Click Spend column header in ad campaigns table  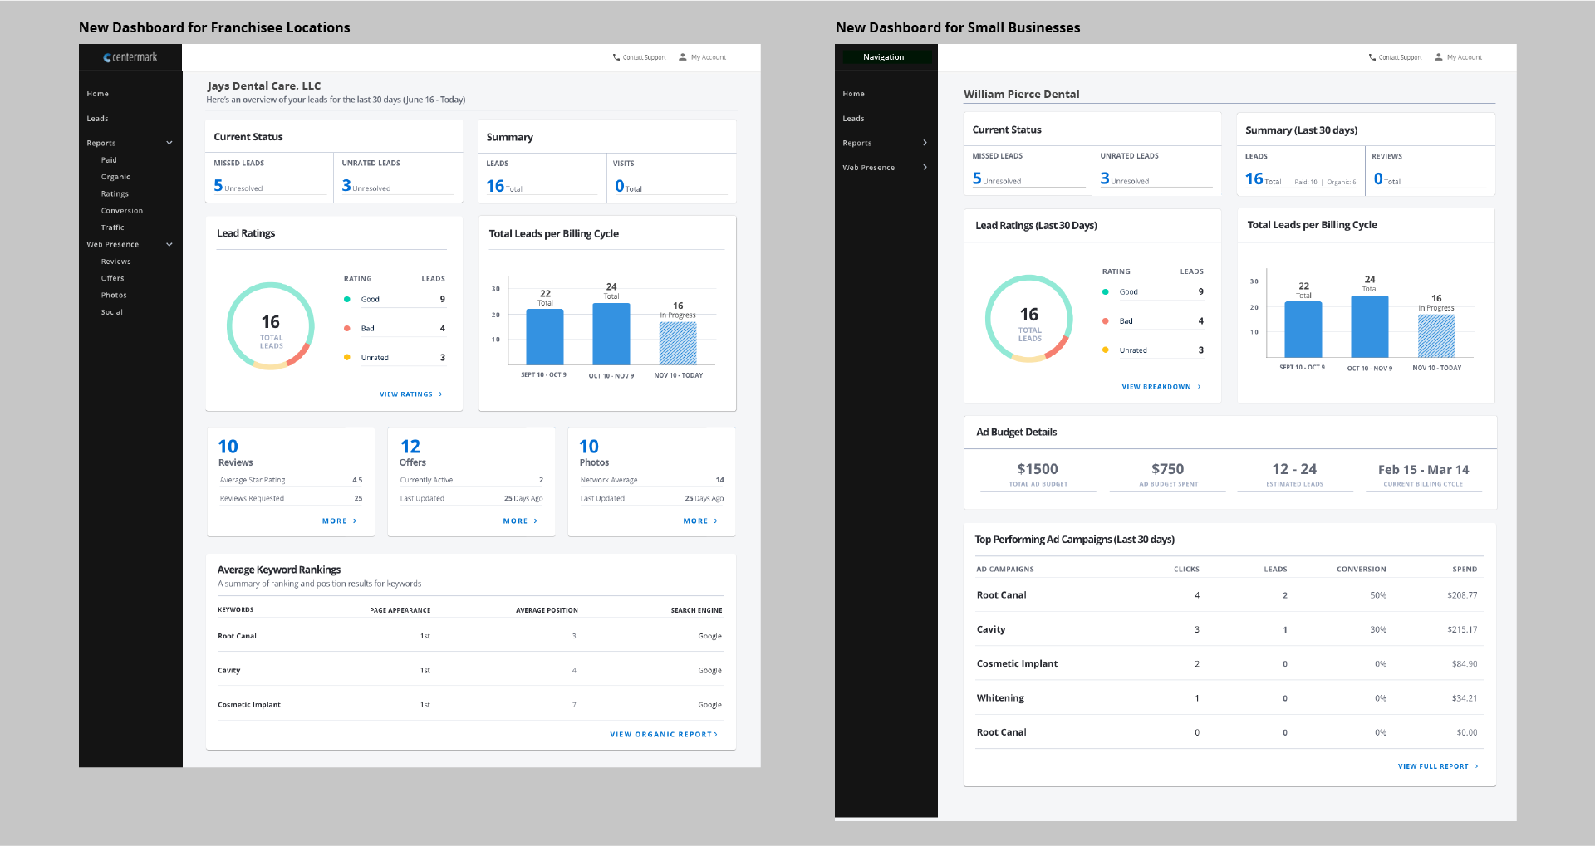pos(1465,570)
